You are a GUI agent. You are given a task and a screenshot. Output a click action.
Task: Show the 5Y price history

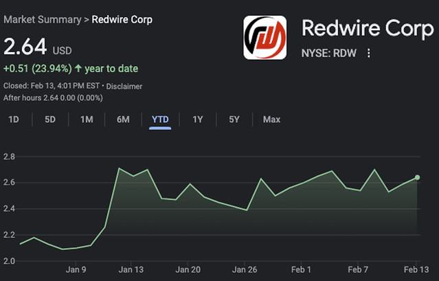point(234,120)
